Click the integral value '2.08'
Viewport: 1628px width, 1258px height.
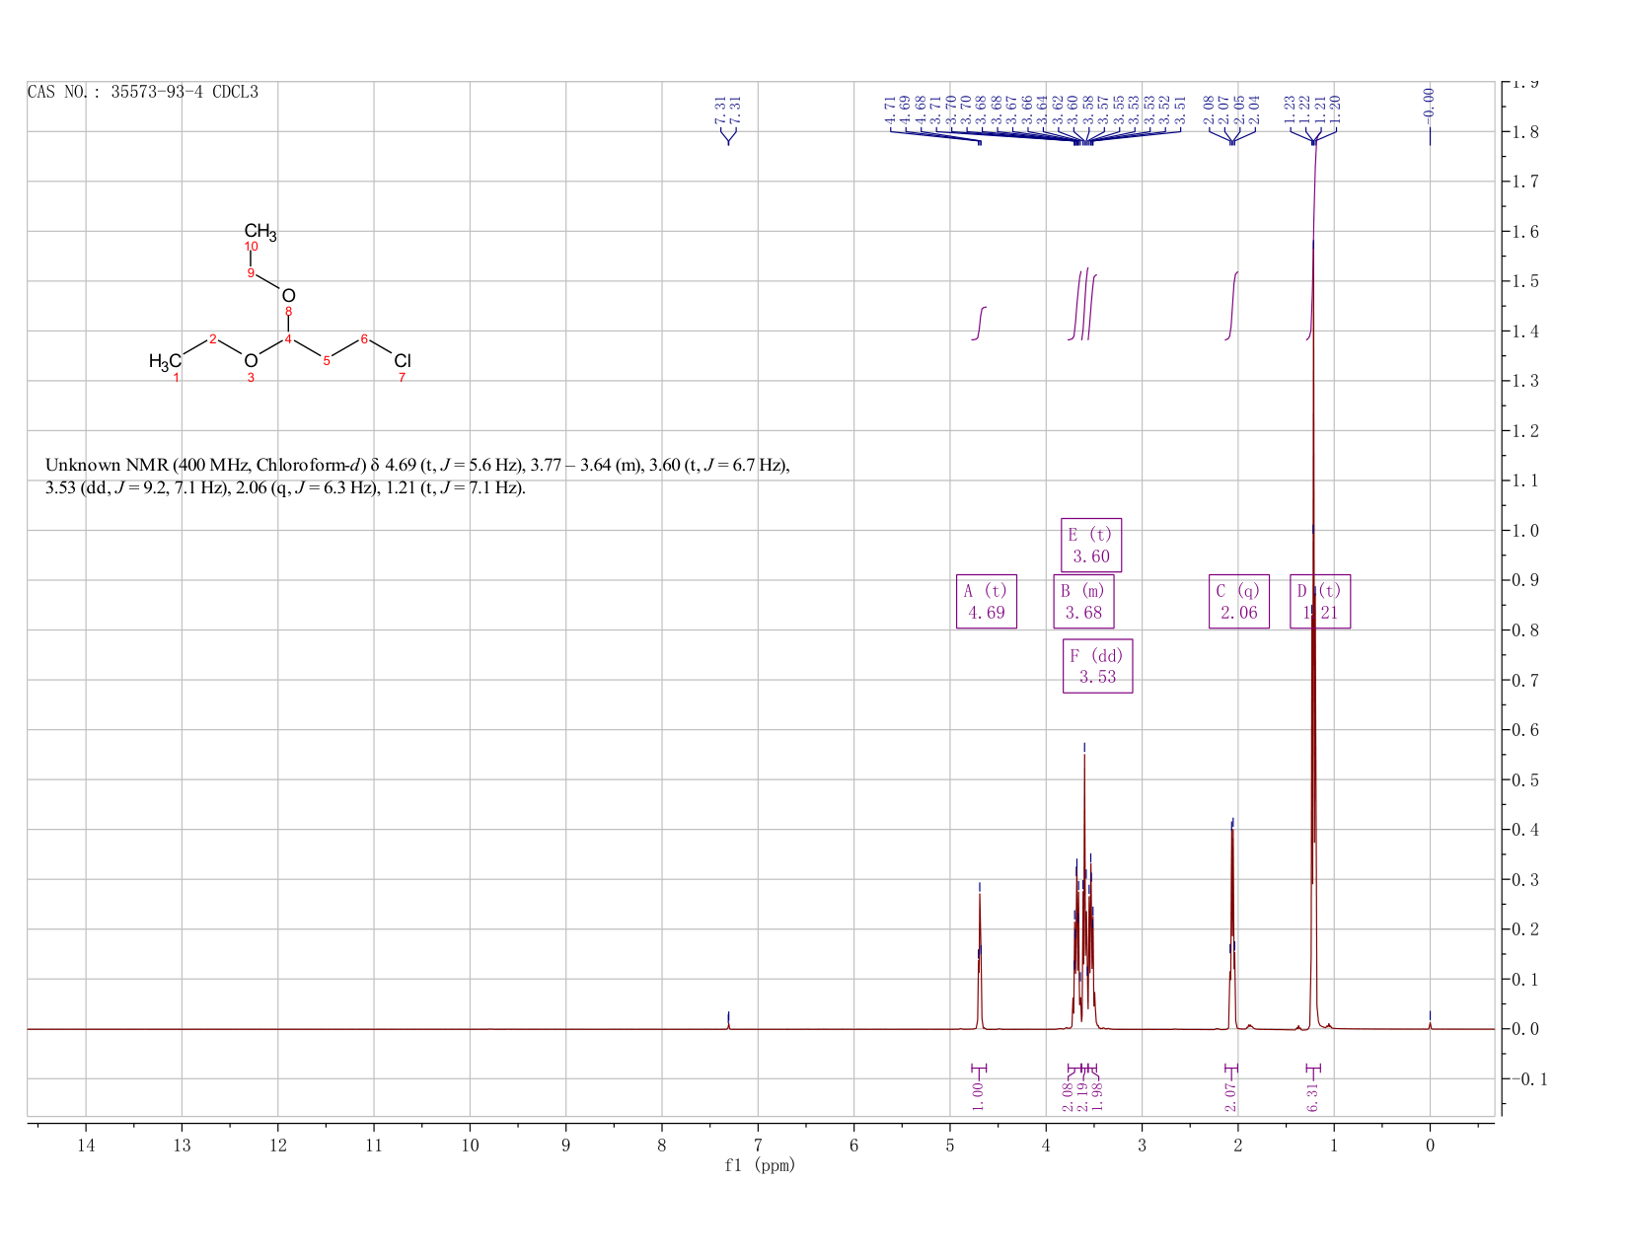click(x=1068, y=1097)
